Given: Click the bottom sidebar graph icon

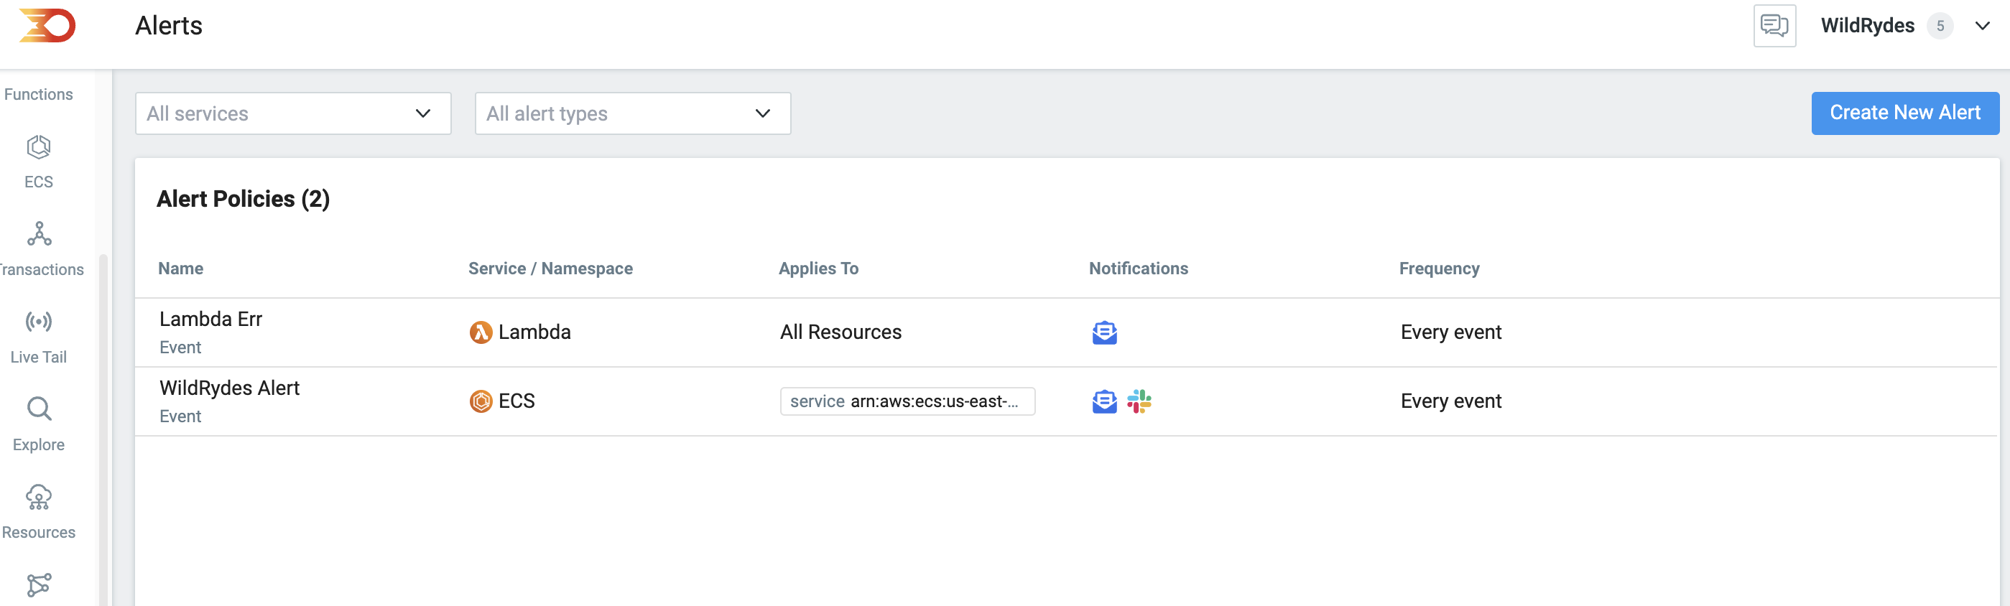Looking at the screenshot, I should [x=38, y=585].
